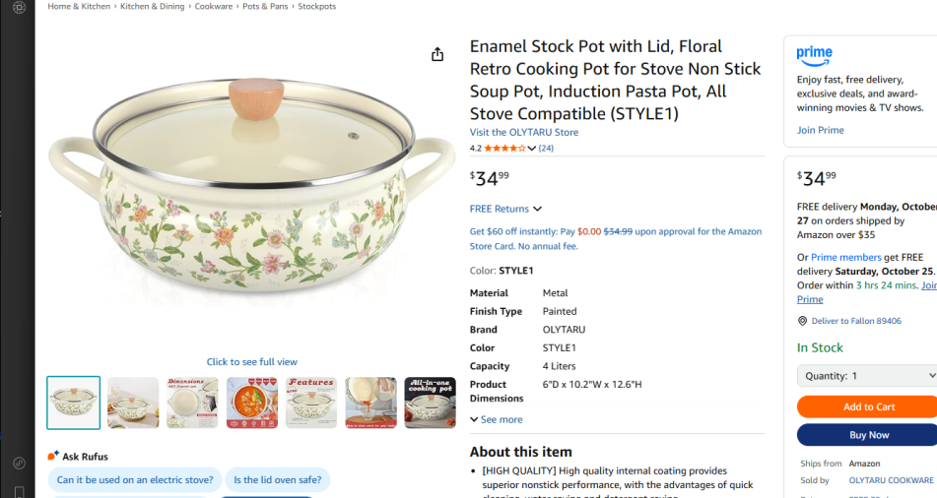Image resolution: width=937 pixels, height=498 pixels.
Task: Click the circular icon in lower left sidebar
Action: click(x=19, y=463)
